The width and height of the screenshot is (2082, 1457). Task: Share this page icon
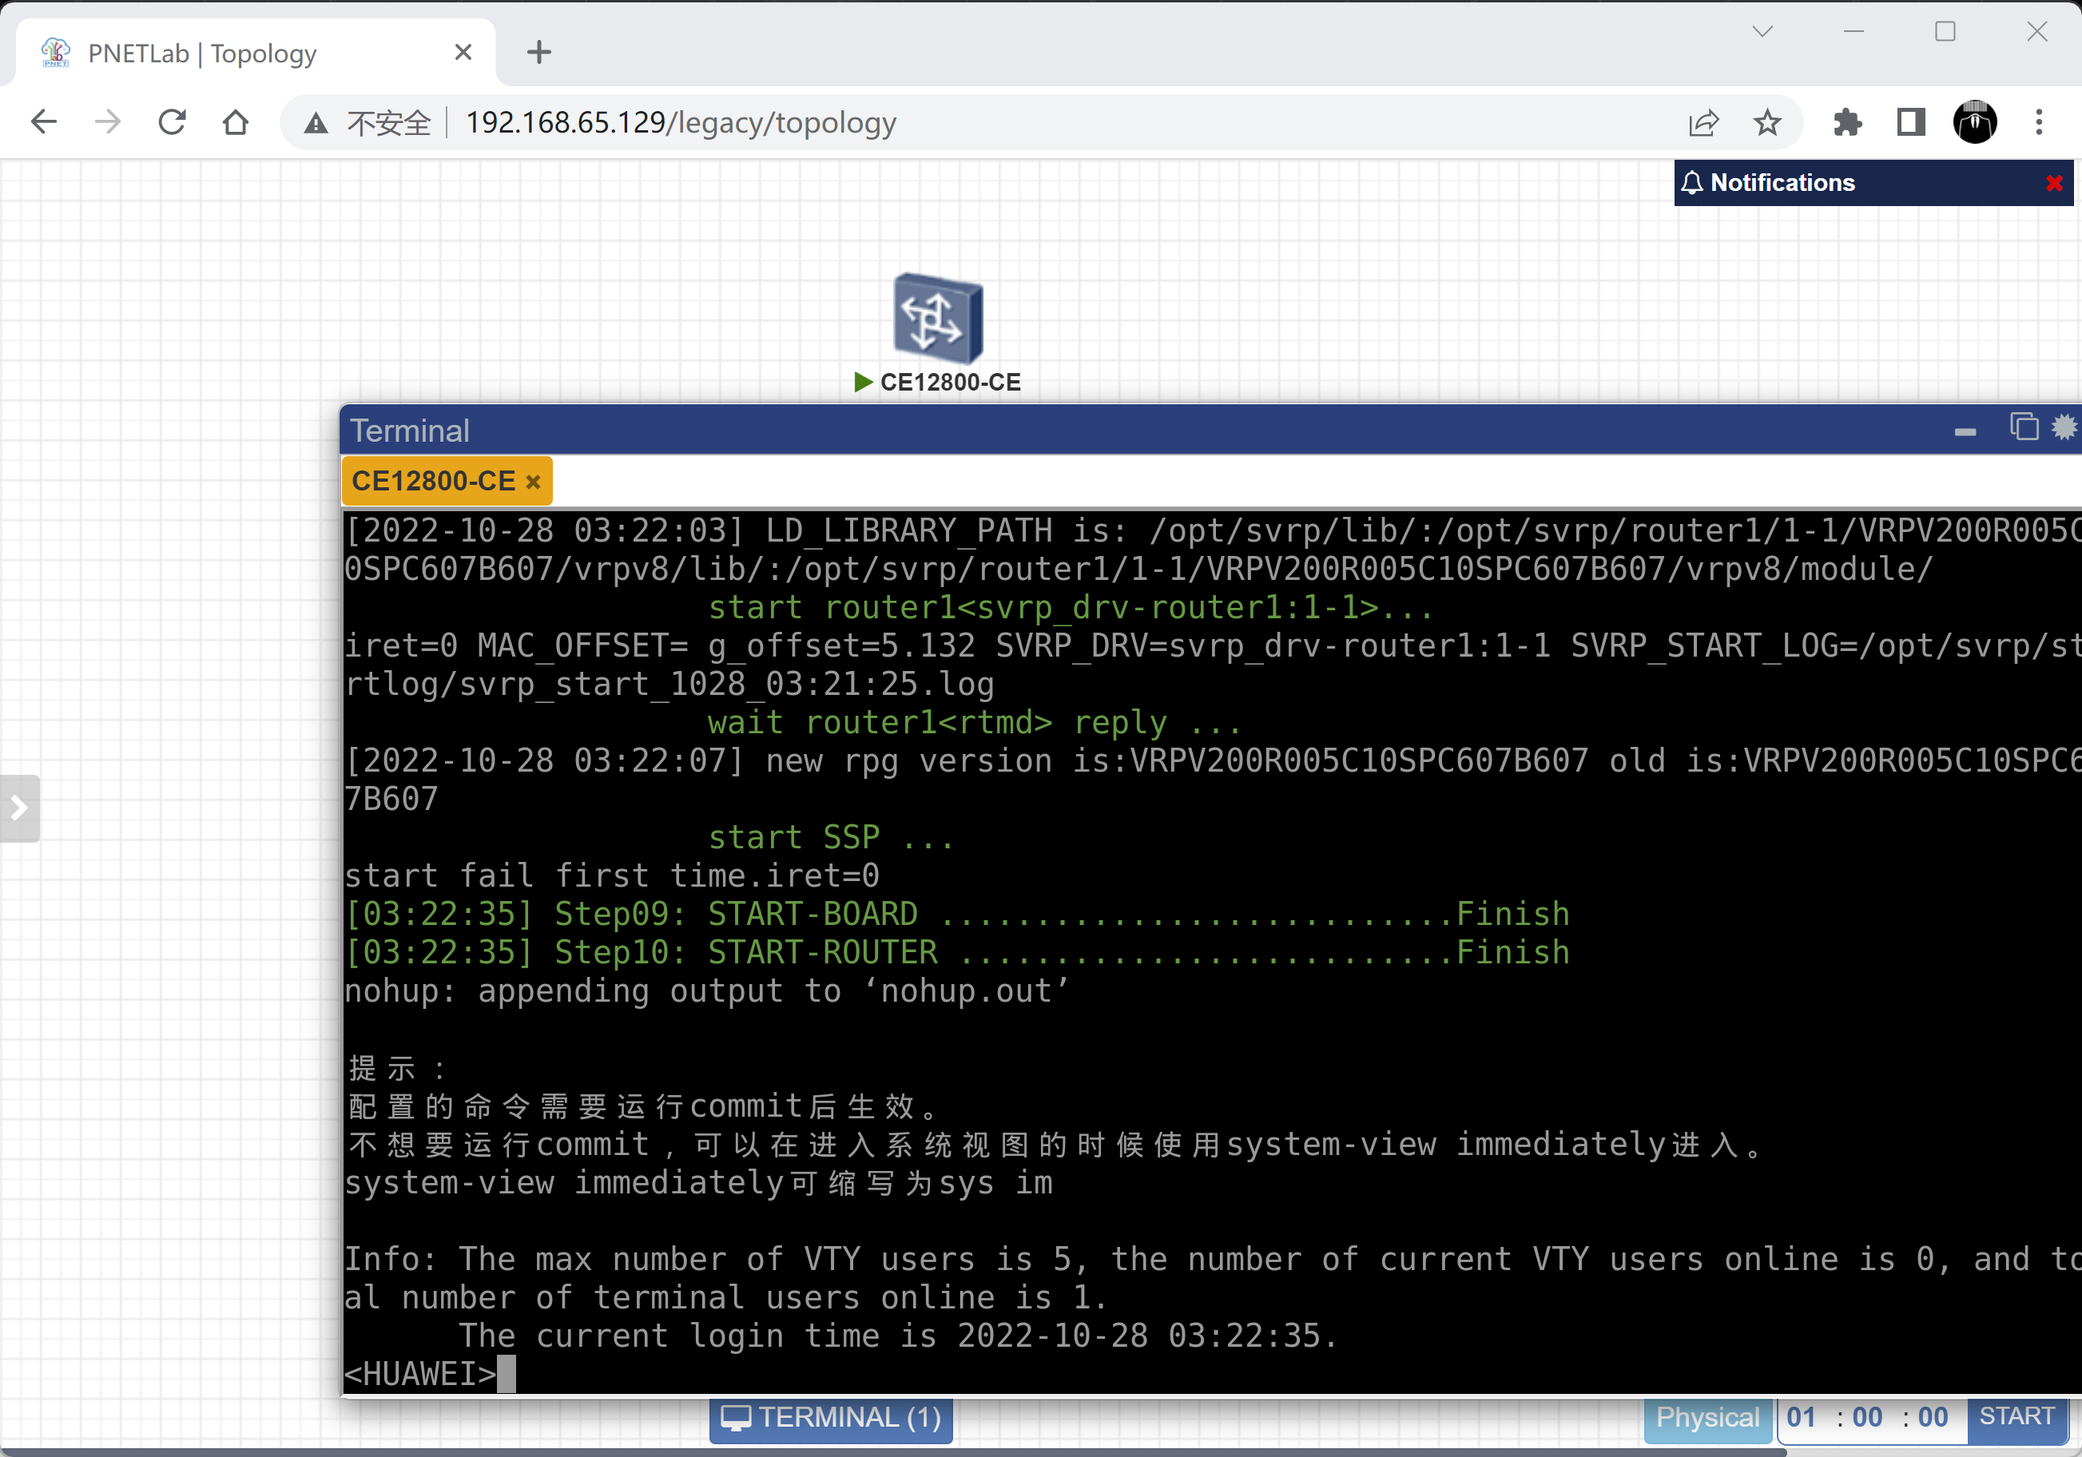(1703, 122)
